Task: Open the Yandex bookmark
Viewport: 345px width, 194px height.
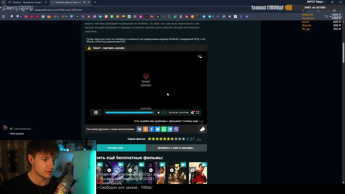Action: pyautogui.click(x=118, y=16)
